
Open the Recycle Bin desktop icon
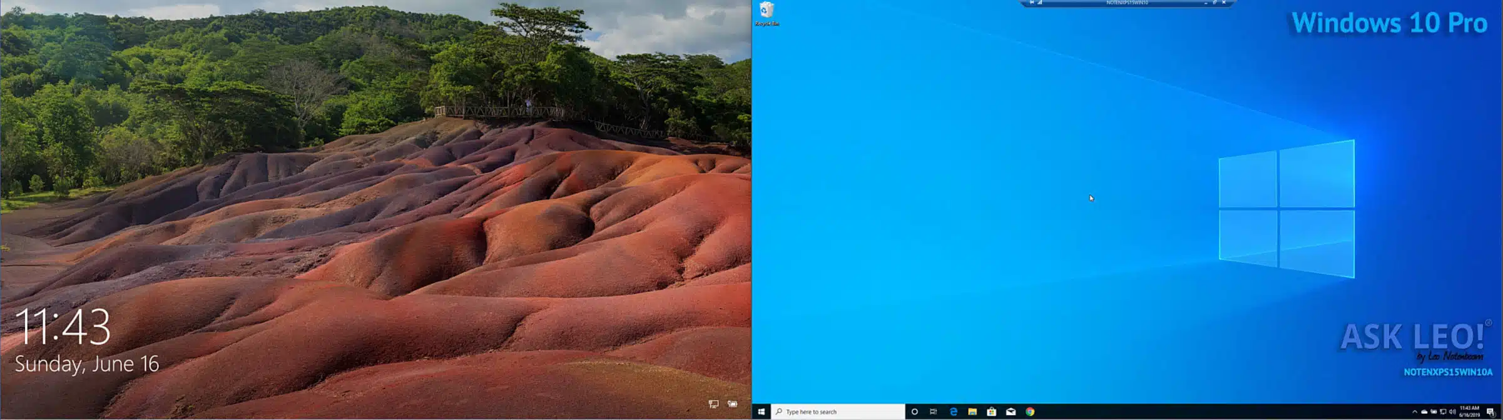tap(767, 13)
